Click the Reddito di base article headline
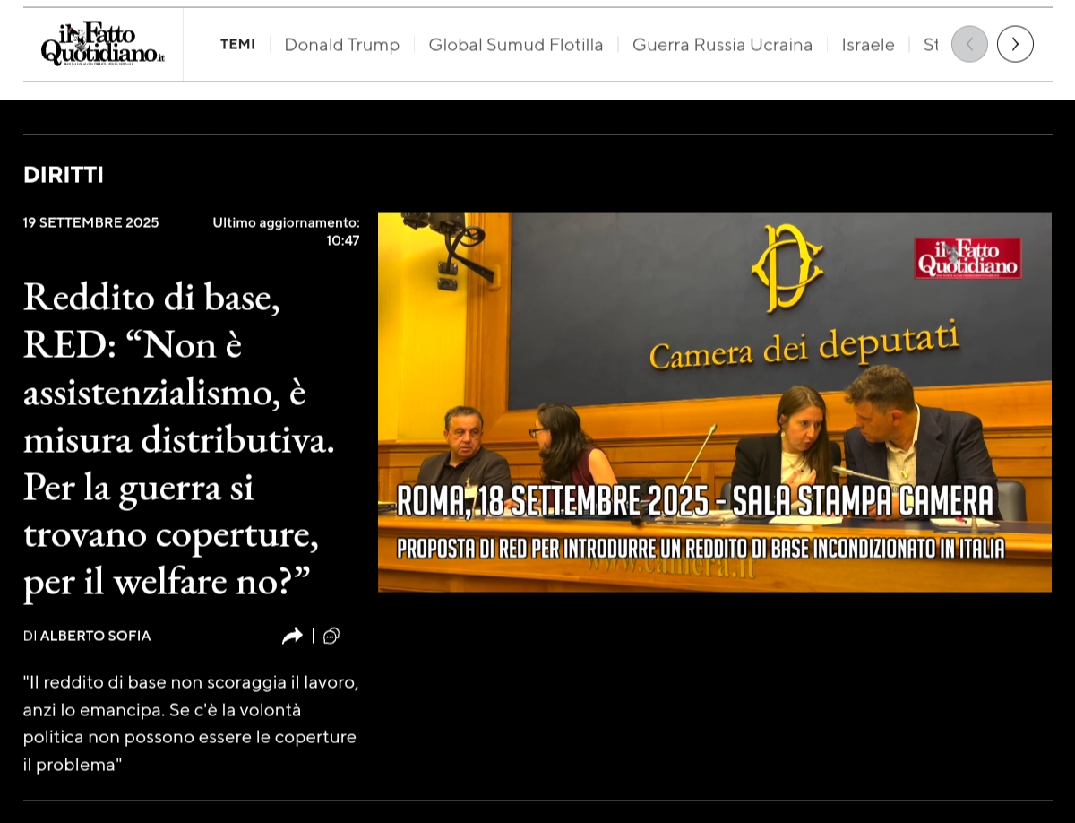Screen dimensions: 1075x823 [x=179, y=437]
